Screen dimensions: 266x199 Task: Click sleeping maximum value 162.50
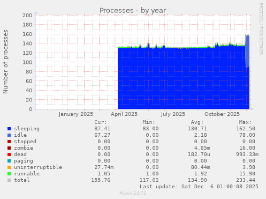pos(246,129)
